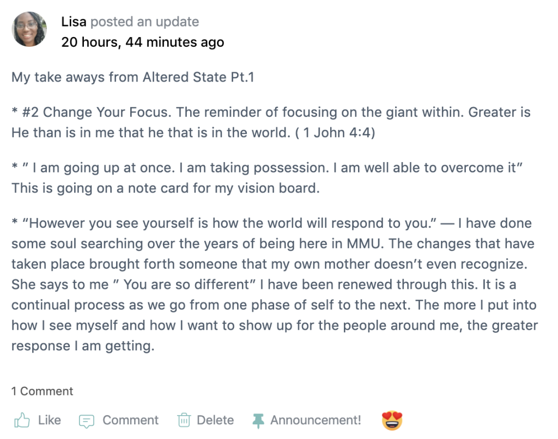Viewport: 558px width, 439px height.
Task: Click the thumbs-up Like icon
Action: pyautogui.click(x=21, y=421)
